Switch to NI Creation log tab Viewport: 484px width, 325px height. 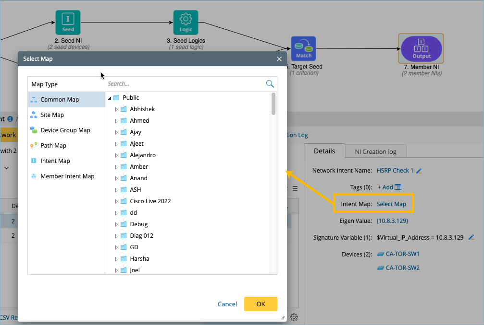coord(375,151)
